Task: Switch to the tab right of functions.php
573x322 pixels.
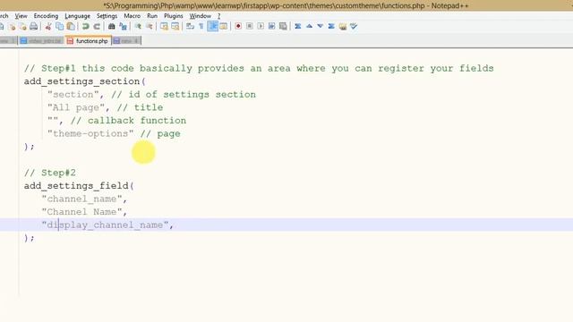Action: point(126,41)
